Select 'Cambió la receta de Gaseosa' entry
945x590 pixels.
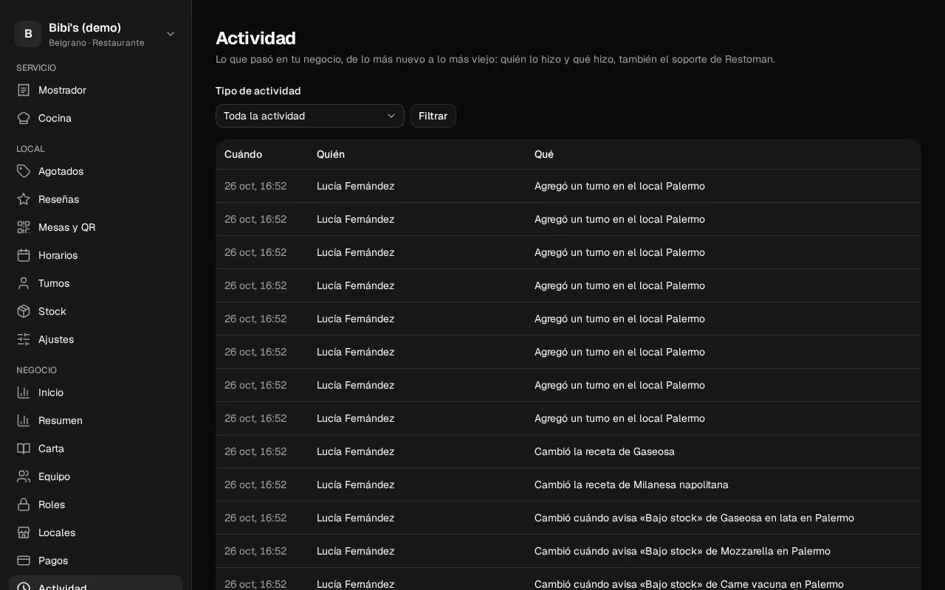pyautogui.click(x=605, y=451)
